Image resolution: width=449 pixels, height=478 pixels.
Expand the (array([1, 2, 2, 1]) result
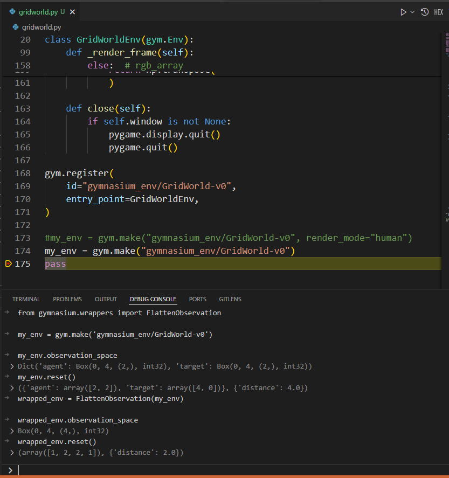coord(12,453)
